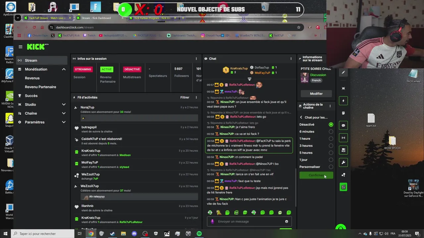Viewport: 424px width, 238px height.
Task: Open the emoji picker in chat input
Action: [x=287, y=221]
